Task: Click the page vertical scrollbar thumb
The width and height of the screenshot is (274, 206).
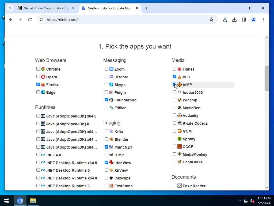Action: pyautogui.click(x=267, y=78)
